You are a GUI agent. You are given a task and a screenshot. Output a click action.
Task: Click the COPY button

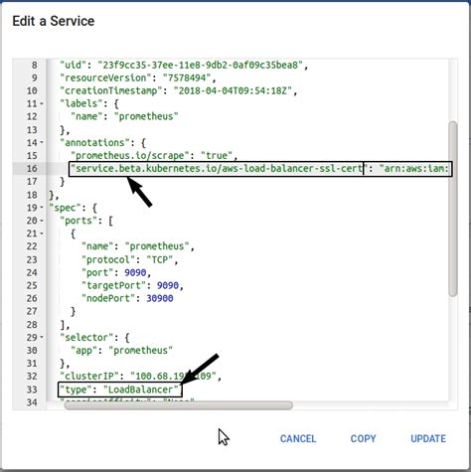tap(363, 438)
